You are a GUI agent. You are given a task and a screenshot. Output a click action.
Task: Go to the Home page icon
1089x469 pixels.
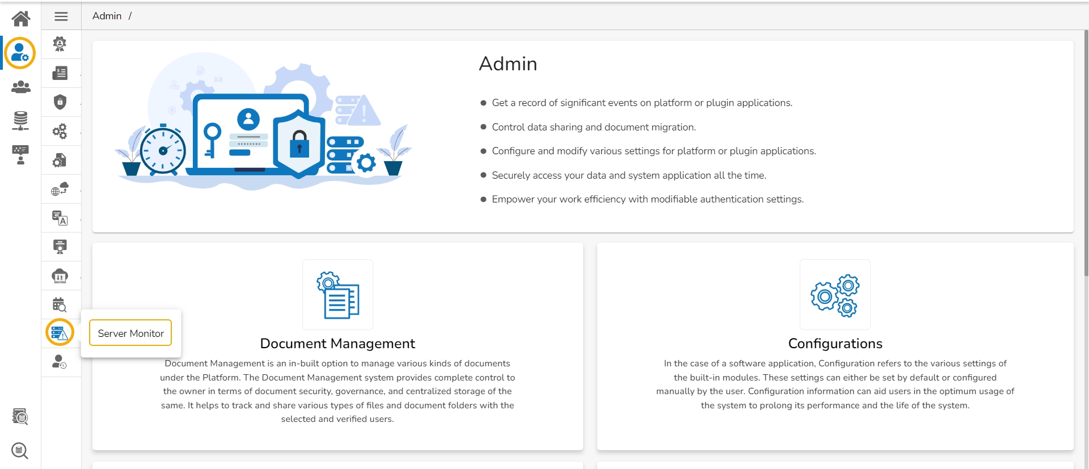pyautogui.click(x=21, y=19)
